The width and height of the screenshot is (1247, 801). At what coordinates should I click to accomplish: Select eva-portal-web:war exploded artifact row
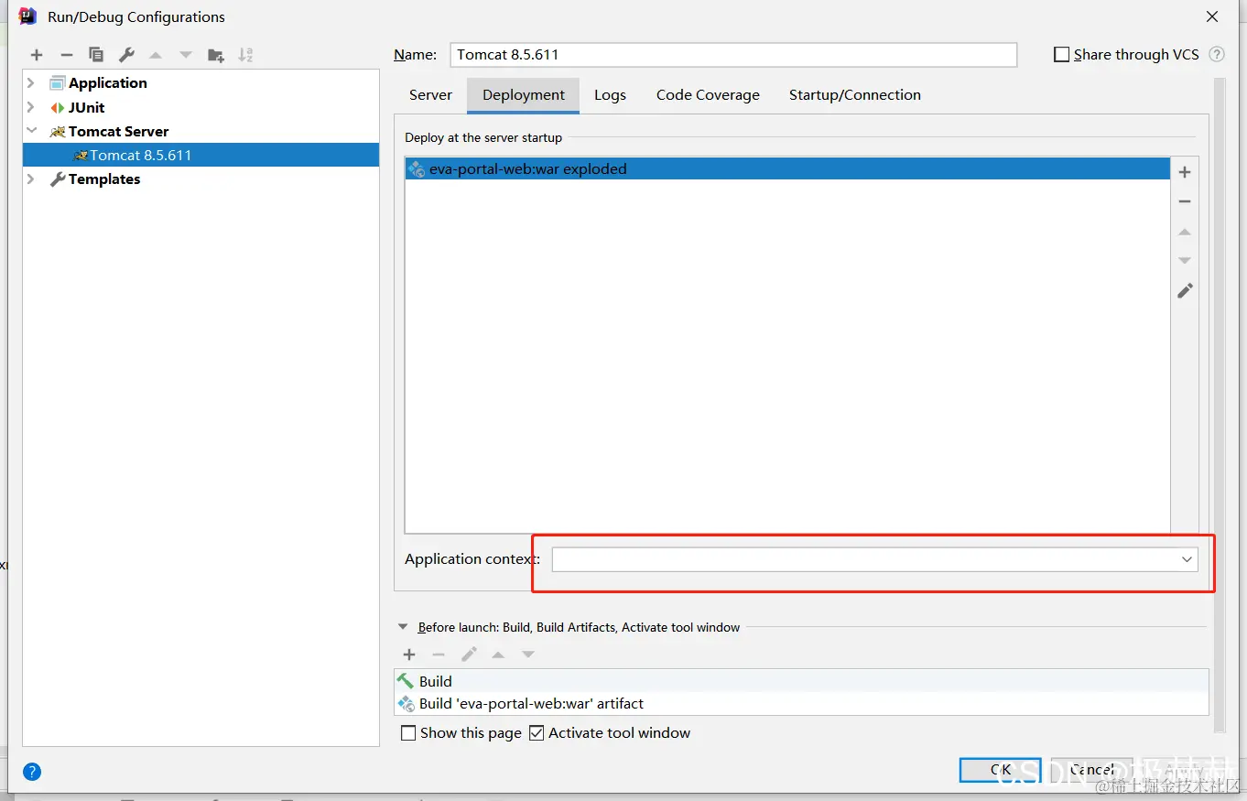(787, 168)
